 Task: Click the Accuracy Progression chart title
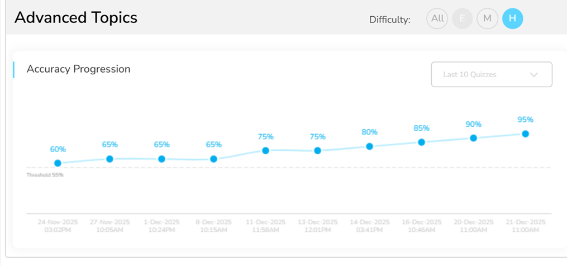coord(78,69)
